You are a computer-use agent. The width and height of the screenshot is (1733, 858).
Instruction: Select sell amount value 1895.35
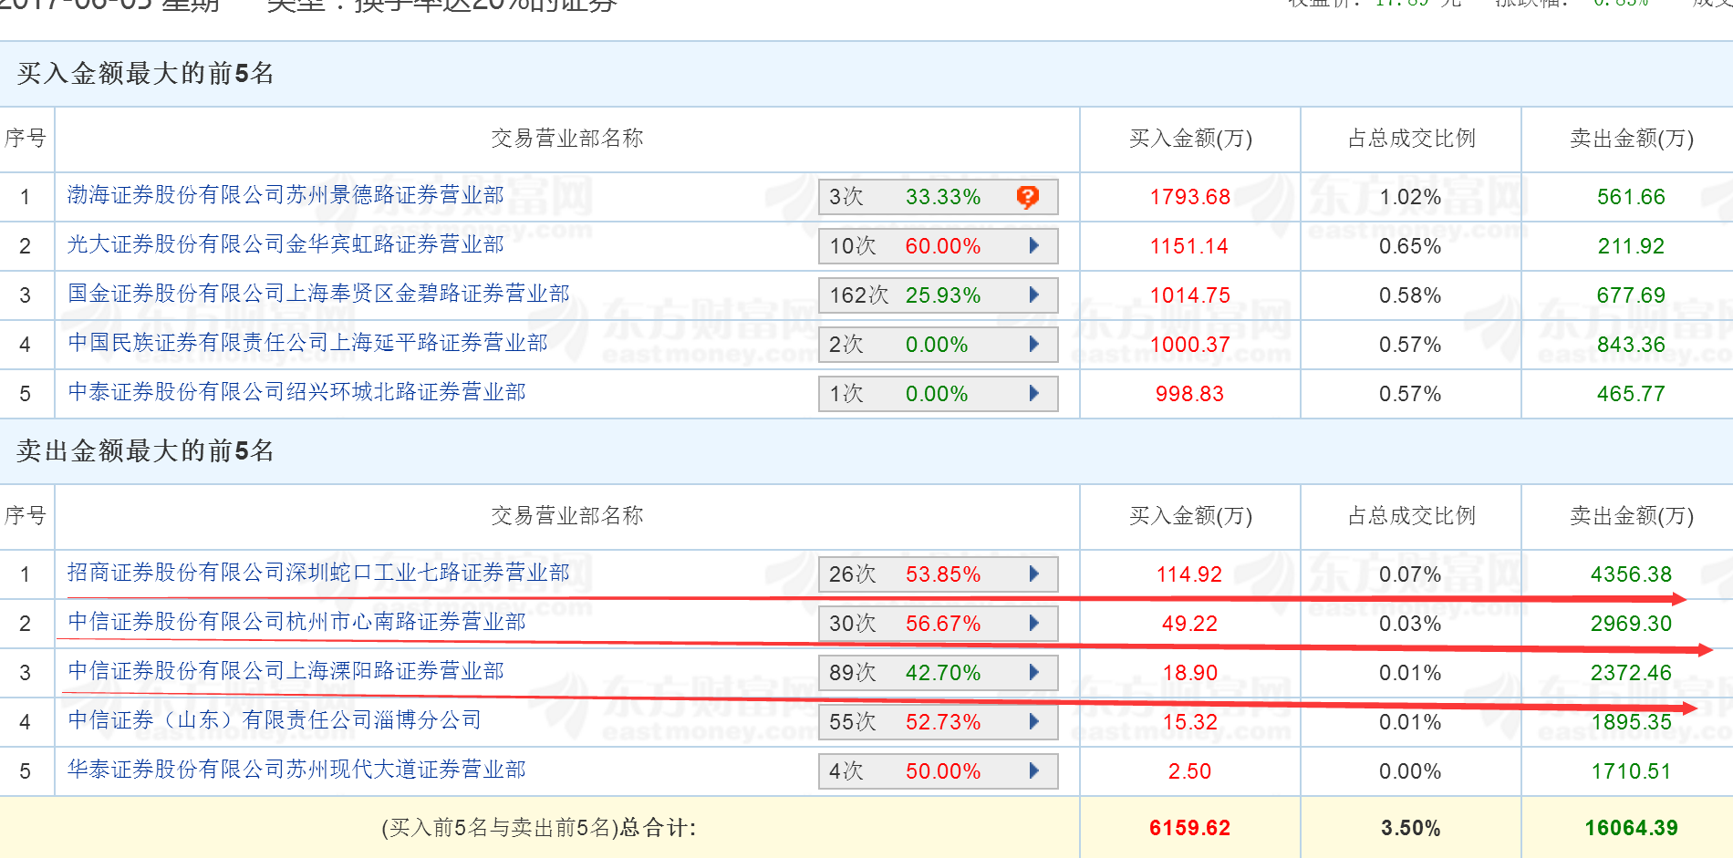(1631, 722)
